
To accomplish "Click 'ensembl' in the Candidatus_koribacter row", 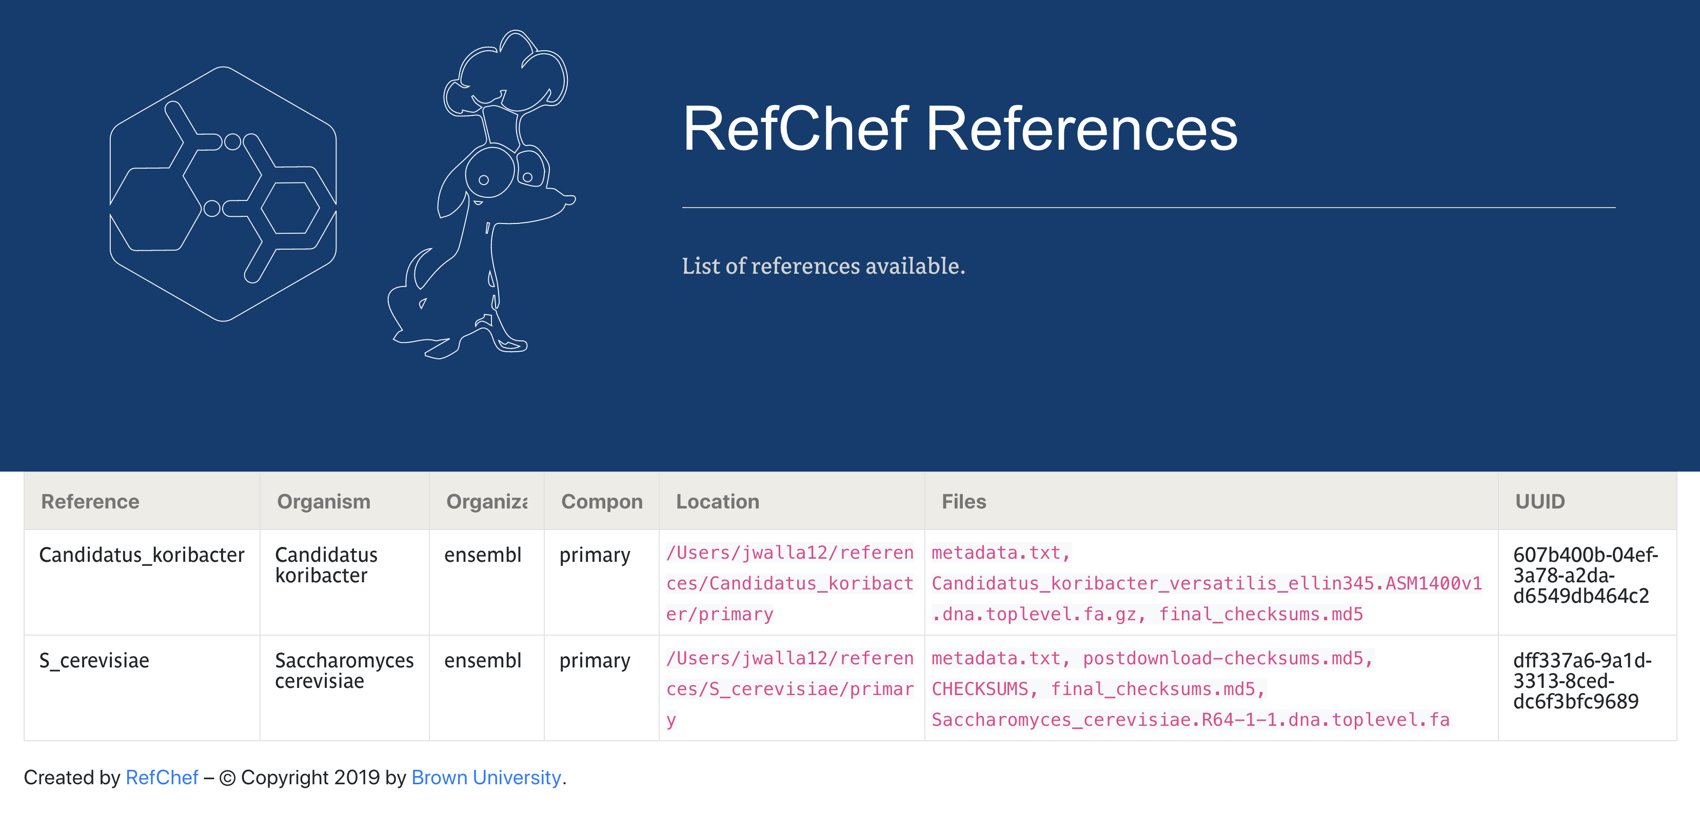I will [x=482, y=555].
